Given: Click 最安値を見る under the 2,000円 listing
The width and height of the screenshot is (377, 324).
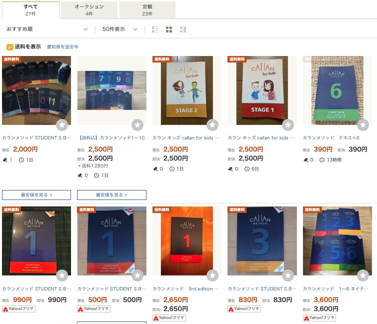Looking at the screenshot, I should (36, 195).
